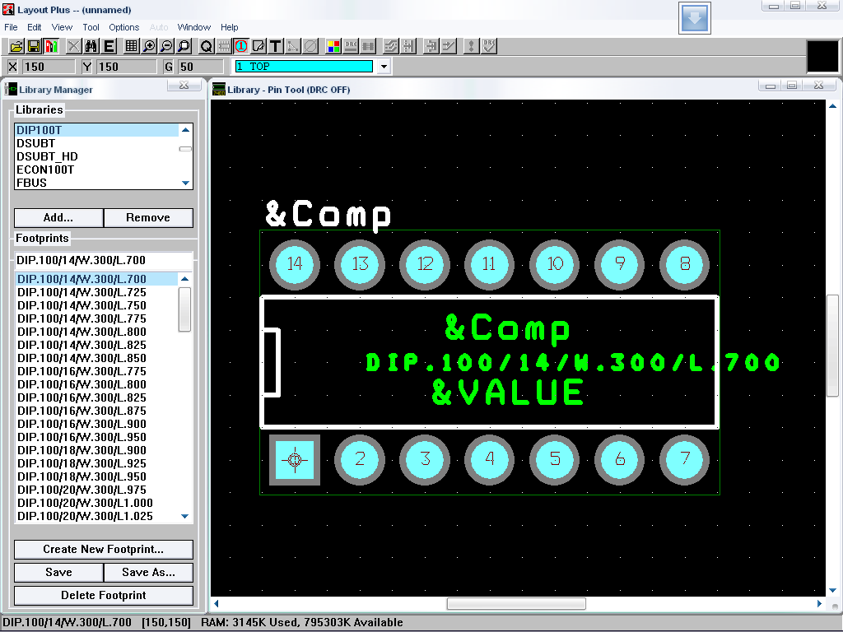Click the Query Q toolbar icon
The height and width of the screenshot is (632, 843).
(207, 46)
